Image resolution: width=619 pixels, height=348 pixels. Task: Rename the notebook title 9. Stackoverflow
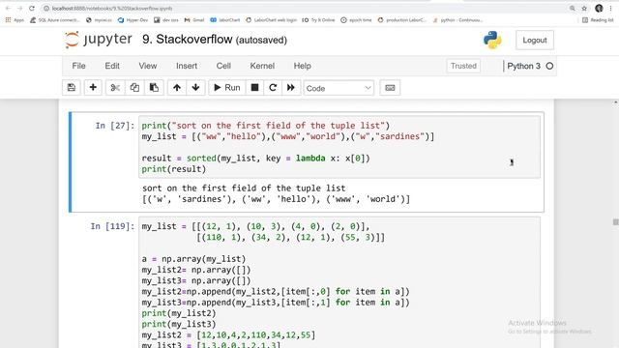point(187,40)
